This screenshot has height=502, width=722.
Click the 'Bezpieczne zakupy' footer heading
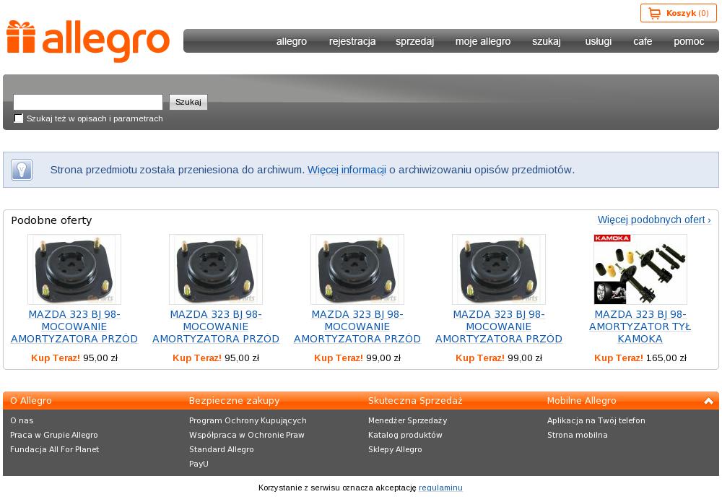point(235,401)
